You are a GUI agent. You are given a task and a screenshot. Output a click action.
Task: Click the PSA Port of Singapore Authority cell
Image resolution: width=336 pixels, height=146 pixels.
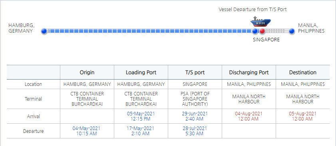(195, 99)
